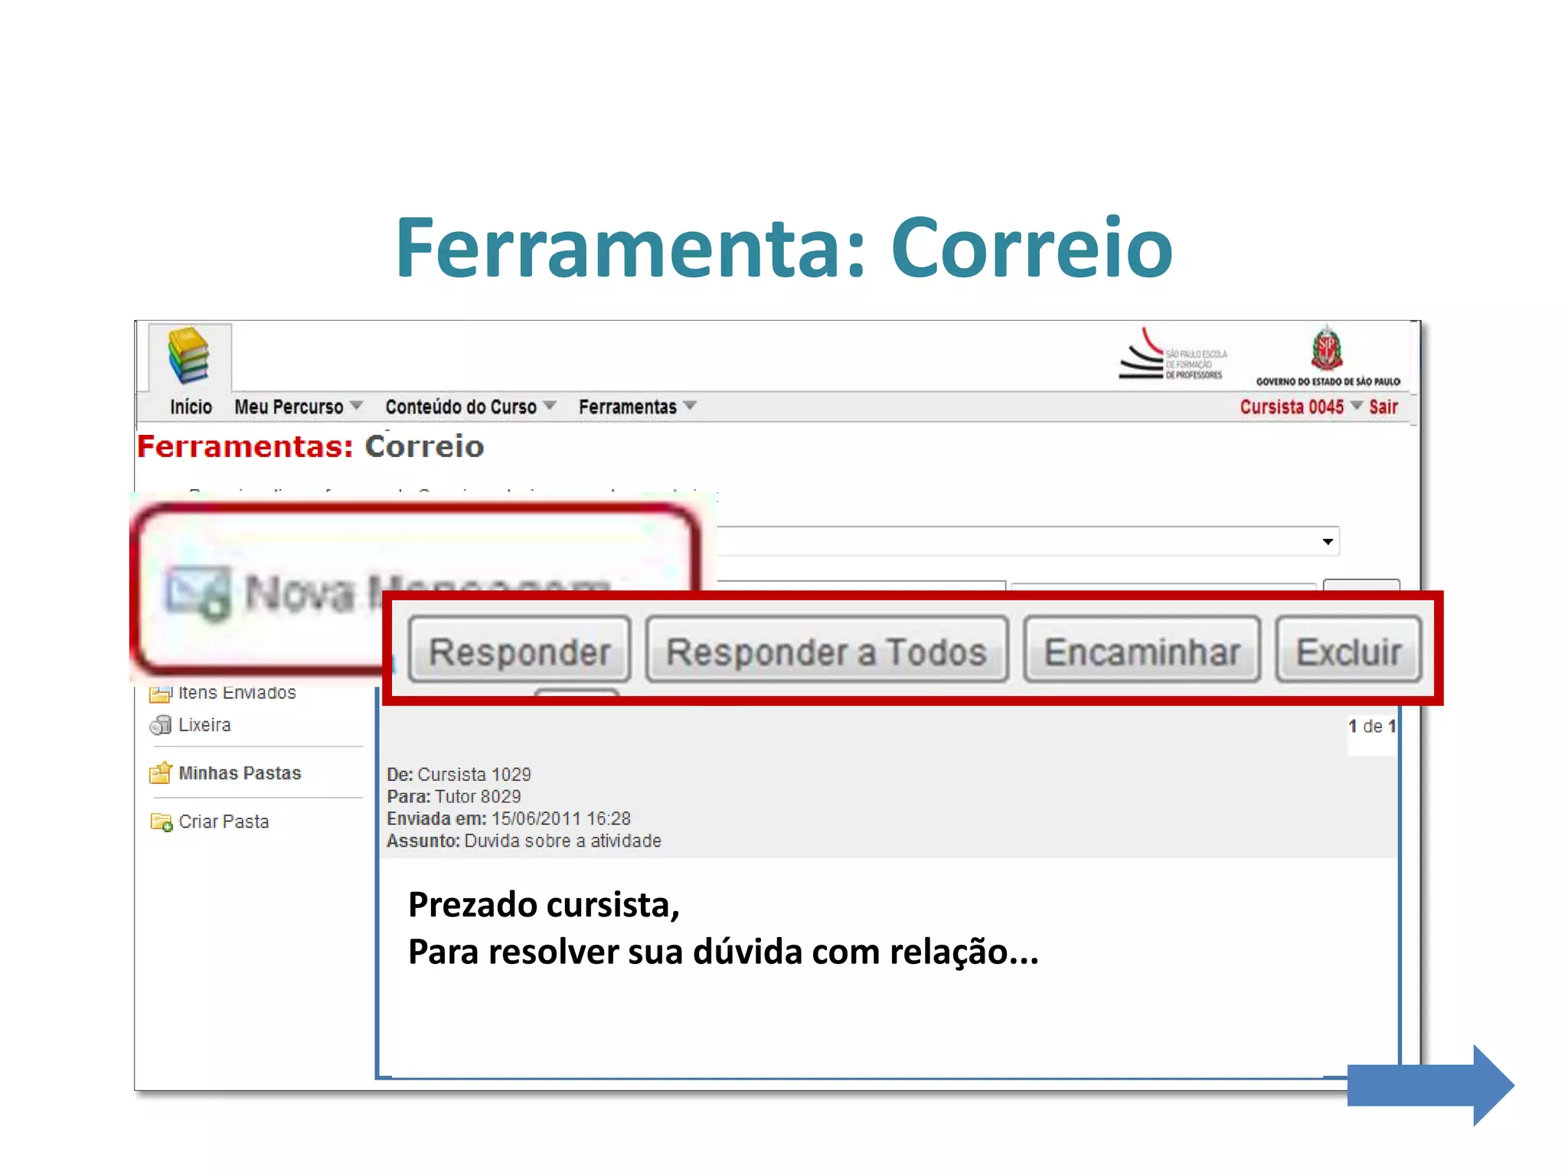Click the Itens Enviados folder icon
Screen dimensions: 1568x1176
click(x=160, y=694)
